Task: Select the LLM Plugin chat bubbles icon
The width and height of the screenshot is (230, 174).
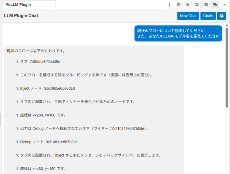Action: tap(215, 5)
